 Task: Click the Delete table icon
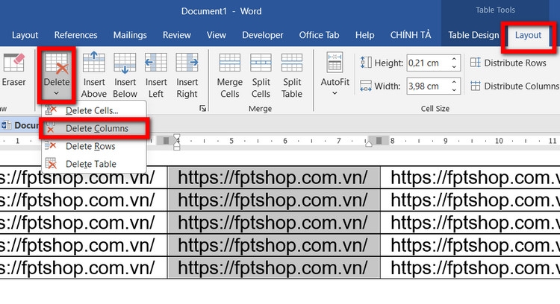tap(57, 63)
